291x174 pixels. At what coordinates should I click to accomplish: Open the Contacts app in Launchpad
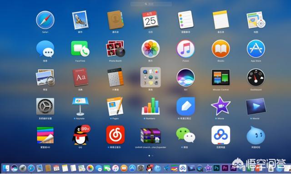point(115,20)
